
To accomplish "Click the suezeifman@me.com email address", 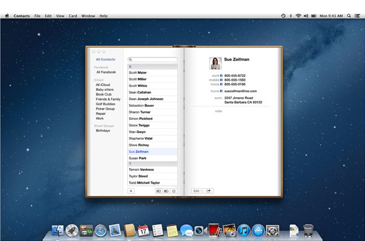I will 241,91.
